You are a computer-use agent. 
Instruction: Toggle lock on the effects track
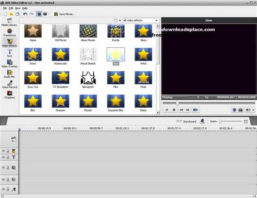tap(8, 151)
